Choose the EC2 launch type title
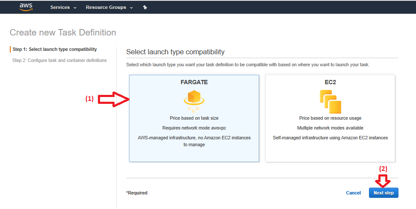The width and height of the screenshot is (416, 209). [x=330, y=82]
